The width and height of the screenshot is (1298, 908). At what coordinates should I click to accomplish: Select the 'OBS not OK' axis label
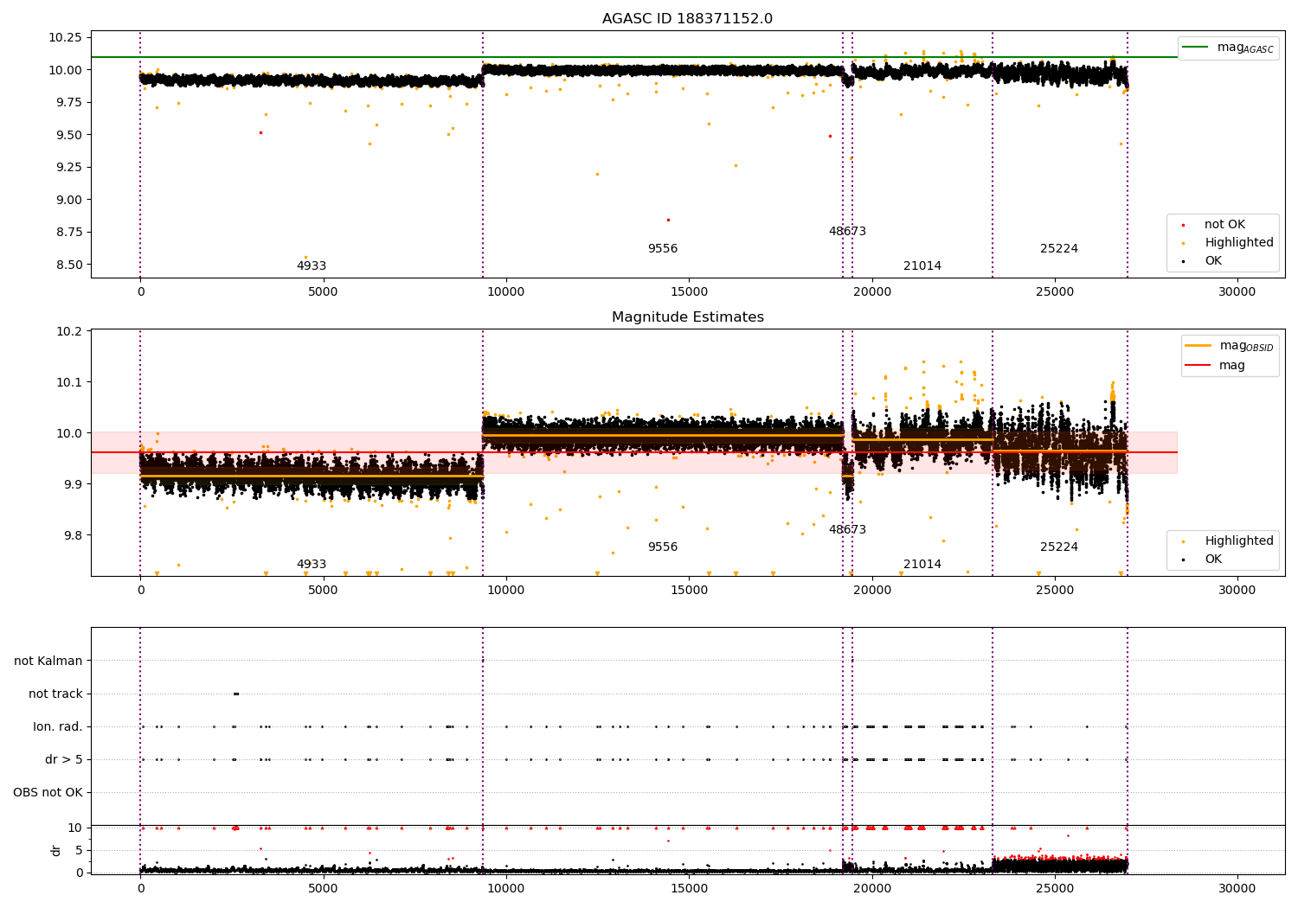tap(48, 793)
